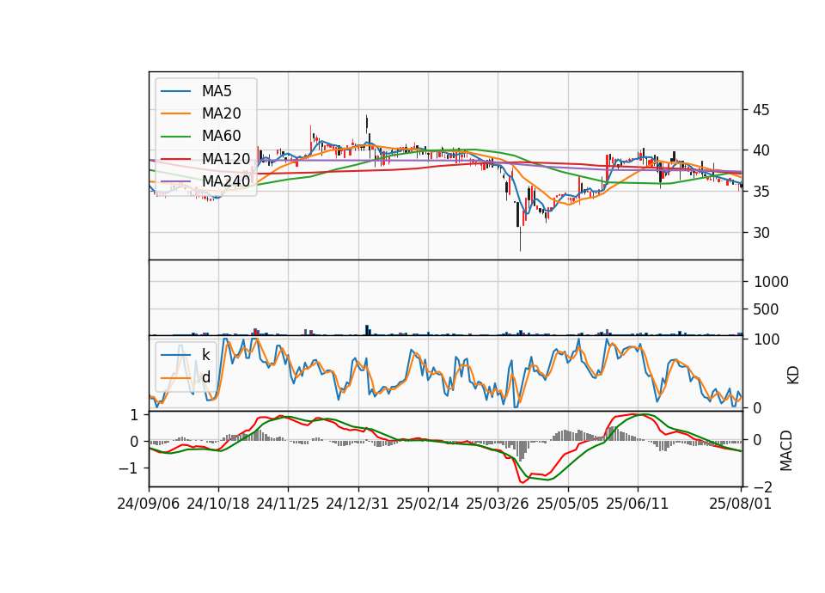Click the blue k legend line swatch
The width and height of the screenshot is (825, 593).
coord(175,355)
